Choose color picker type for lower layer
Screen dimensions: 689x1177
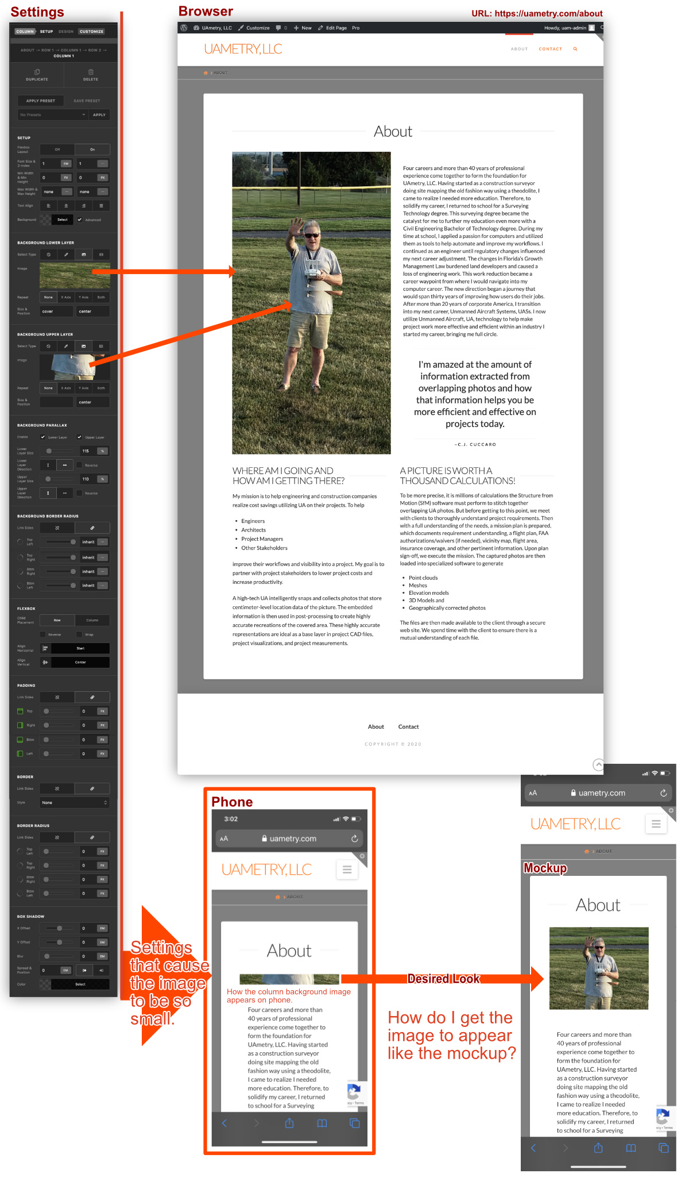click(66, 254)
